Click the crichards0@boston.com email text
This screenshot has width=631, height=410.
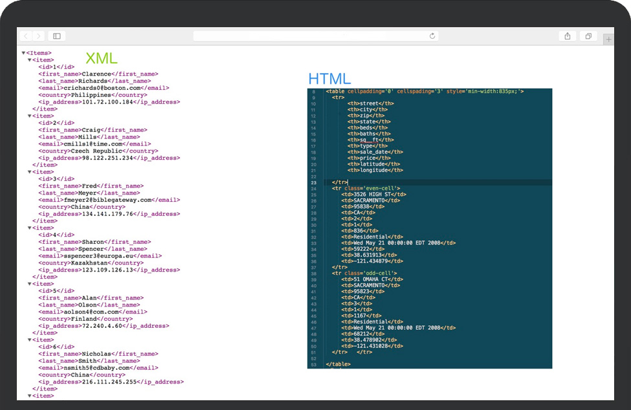(x=102, y=88)
